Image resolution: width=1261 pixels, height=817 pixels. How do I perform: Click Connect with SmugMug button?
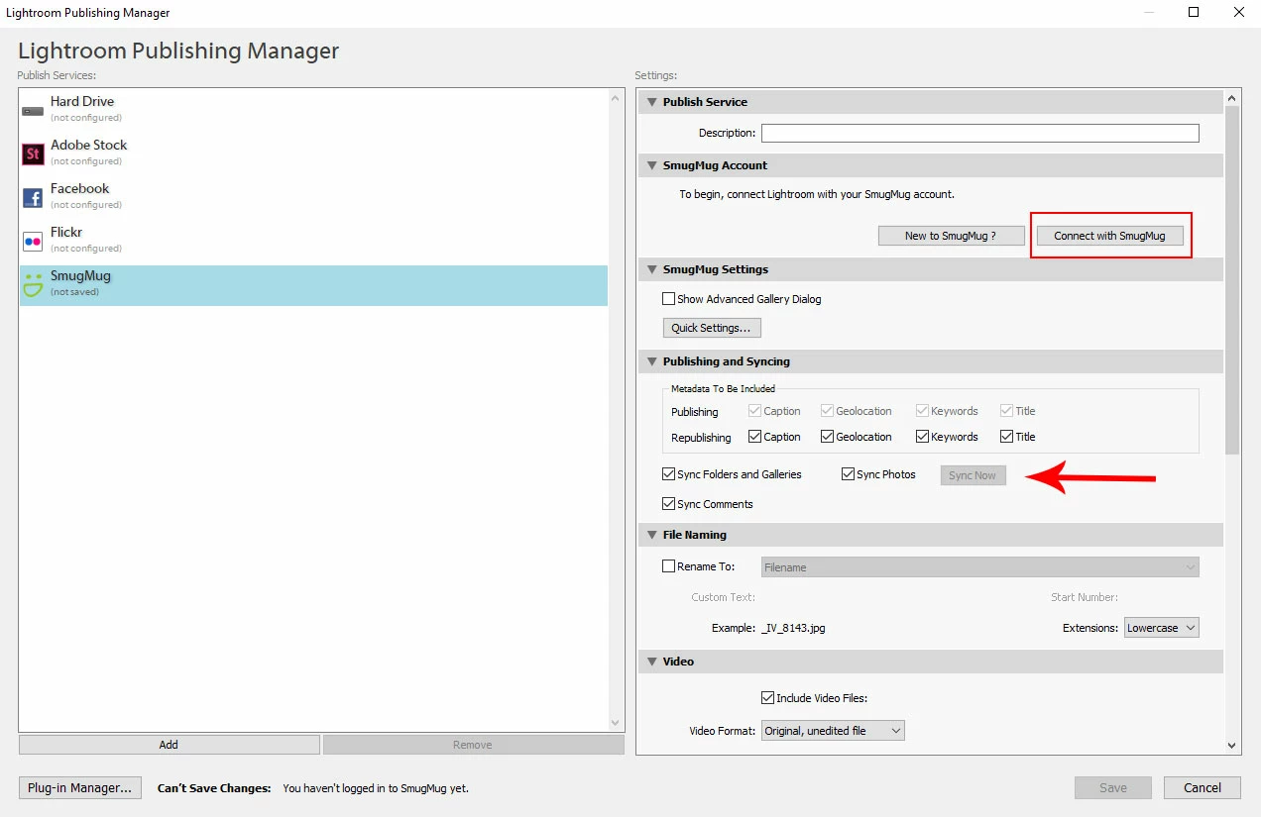(1109, 236)
